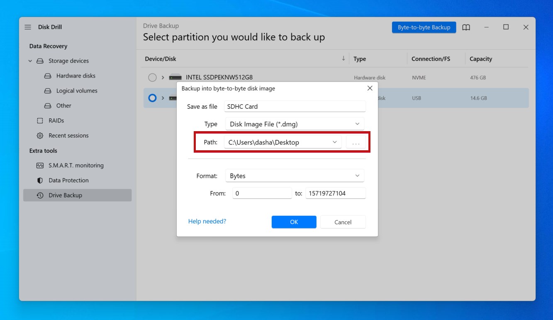Open the Disk Drill hamburger menu
Screen dimensions: 553x320
pos(28,27)
